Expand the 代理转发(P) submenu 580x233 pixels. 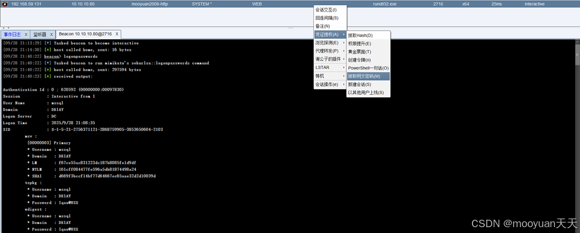click(330, 51)
